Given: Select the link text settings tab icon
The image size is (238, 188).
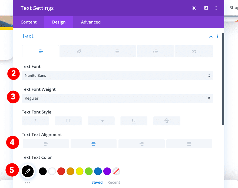Looking at the screenshot, I should (x=79, y=51).
